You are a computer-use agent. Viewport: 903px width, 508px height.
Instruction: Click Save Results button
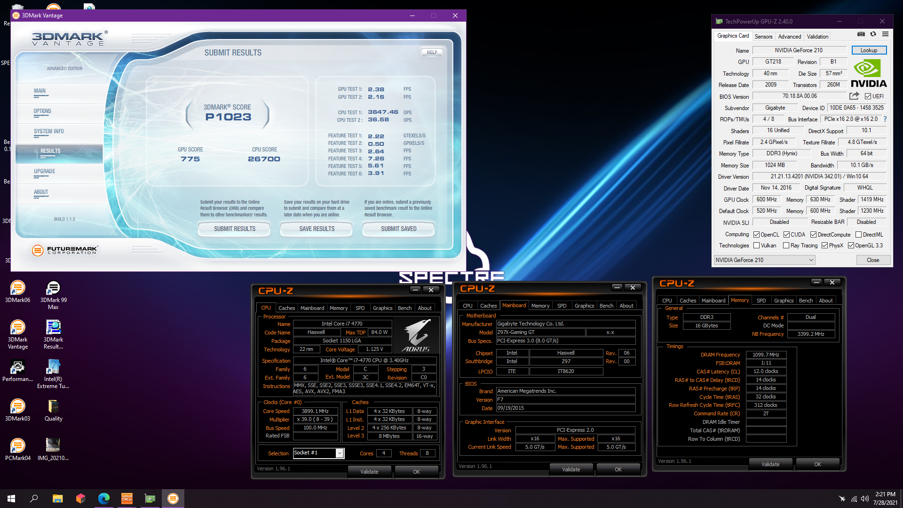click(x=317, y=229)
